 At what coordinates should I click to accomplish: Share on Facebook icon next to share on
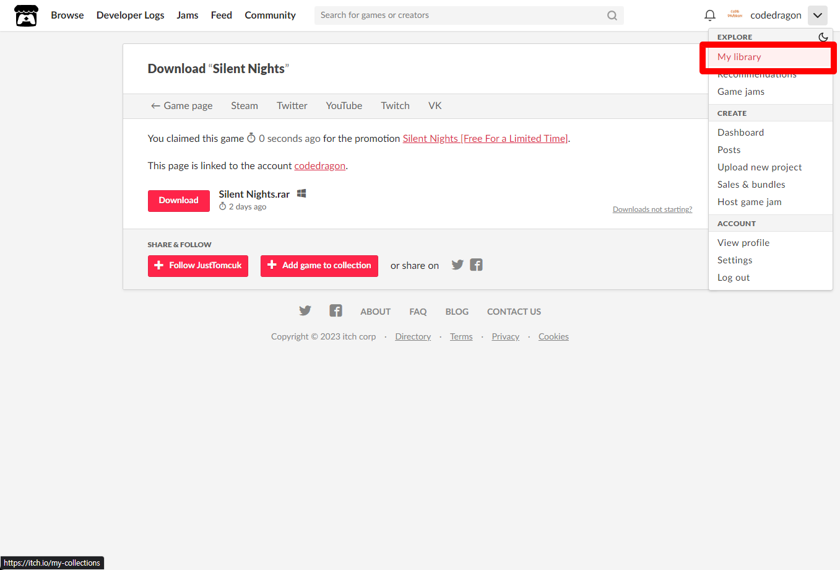pos(476,265)
